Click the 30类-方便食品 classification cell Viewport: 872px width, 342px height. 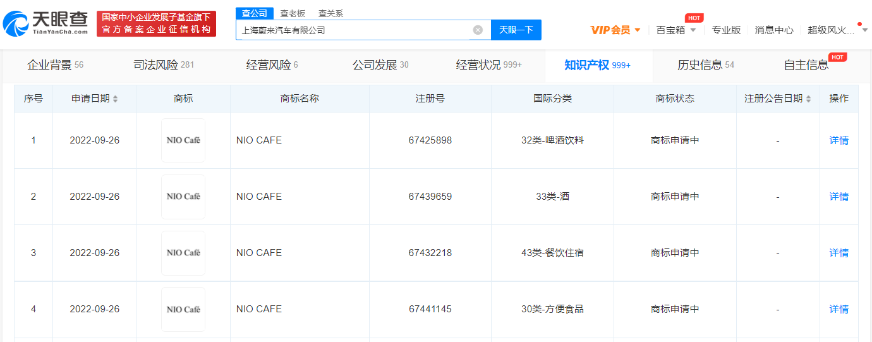tap(552, 309)
